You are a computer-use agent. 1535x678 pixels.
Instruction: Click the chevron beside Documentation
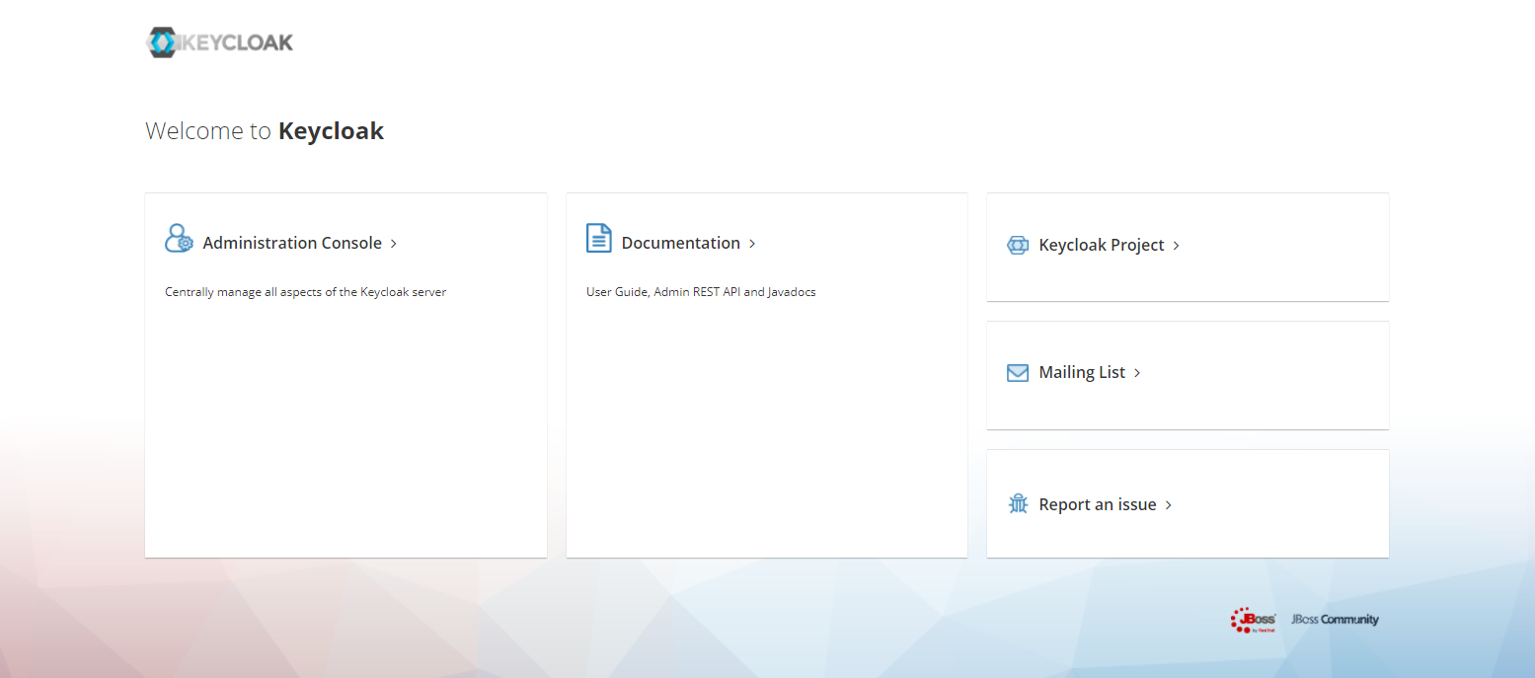point(752,244)
